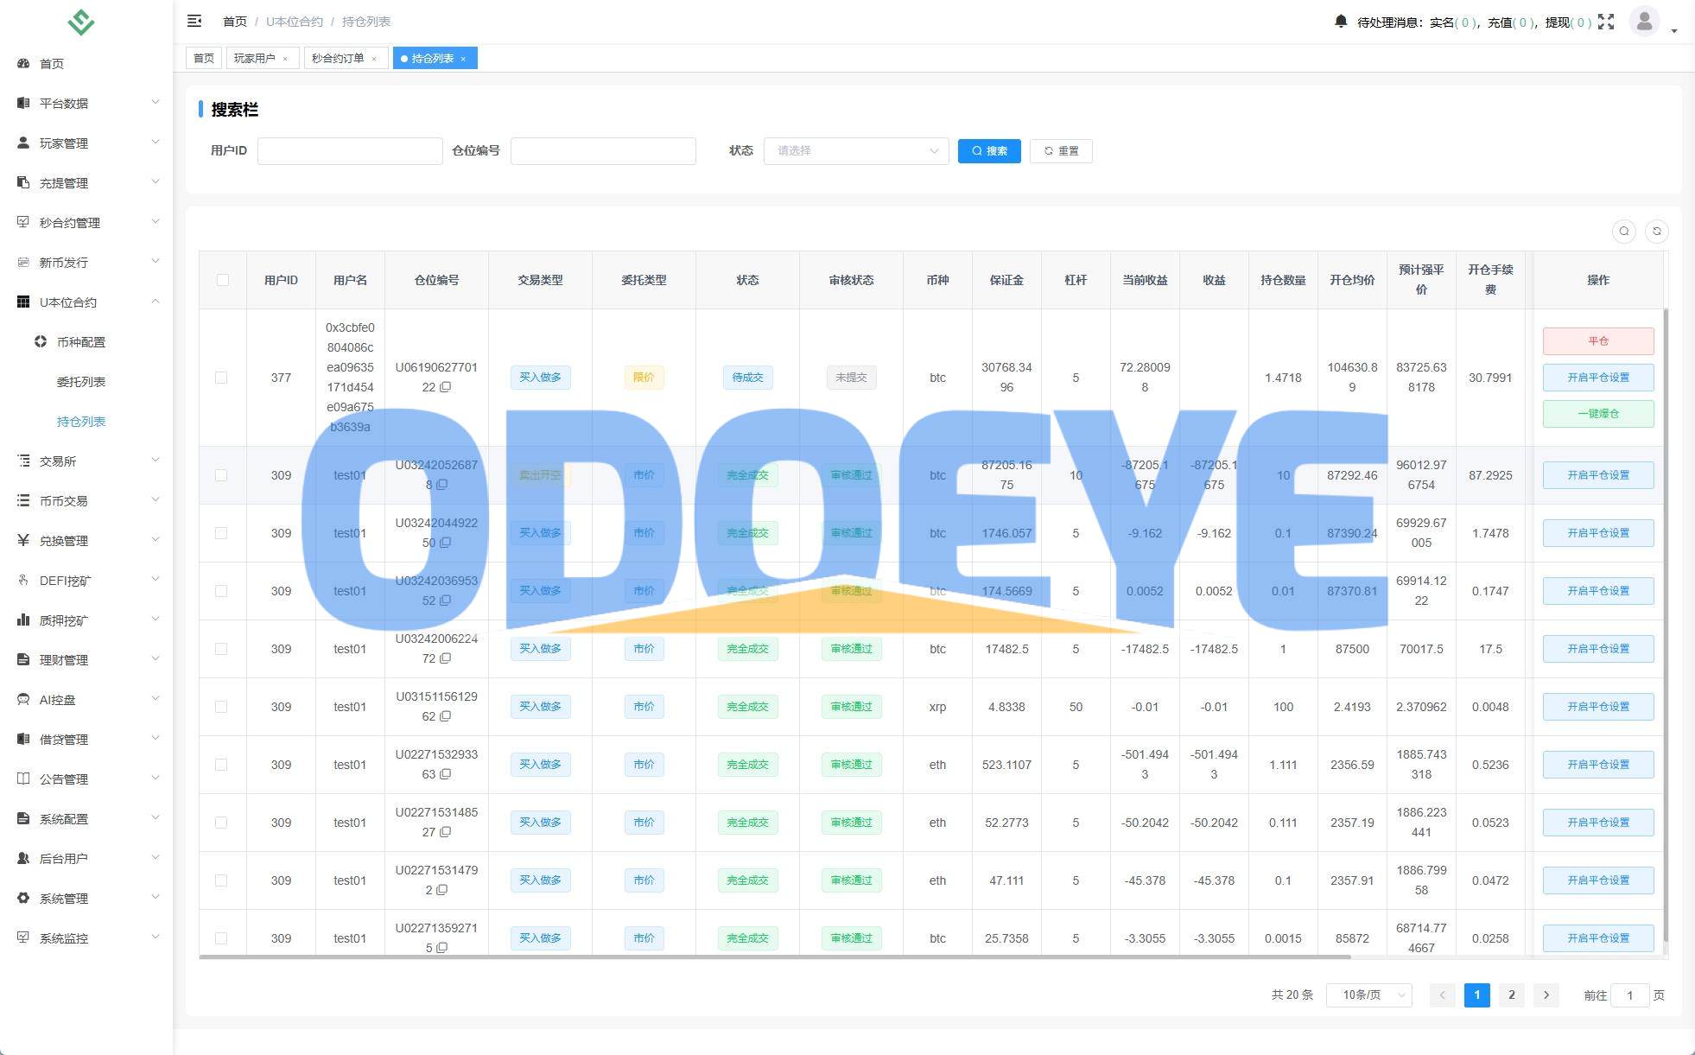Click the 用户ID input field
This screenshot has width=1695, height=1055.
click(x=350, y=151)
